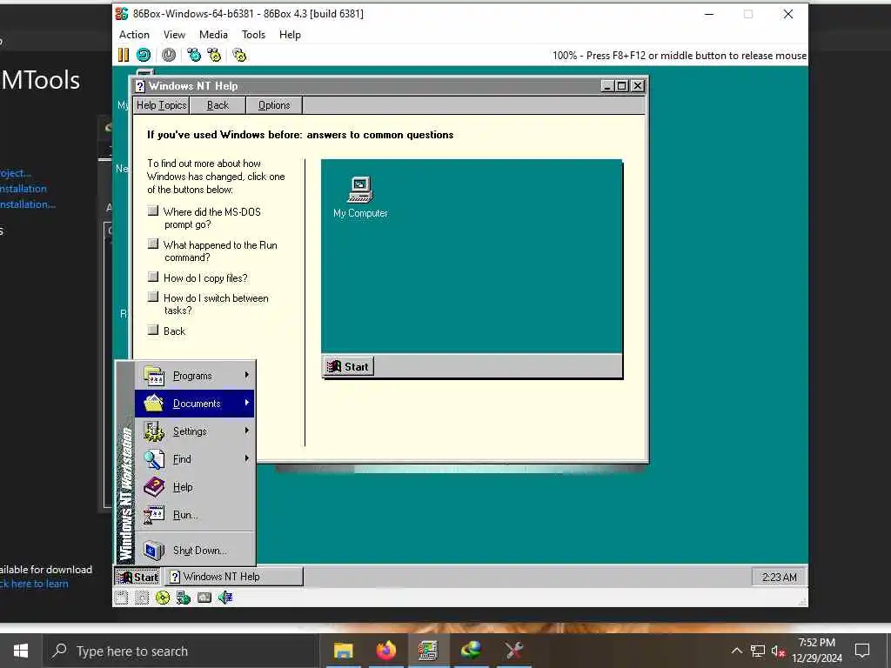Click the muted volume tray icon
The width and height of the screenshot is (891, 668).
(x=778, y=651)
